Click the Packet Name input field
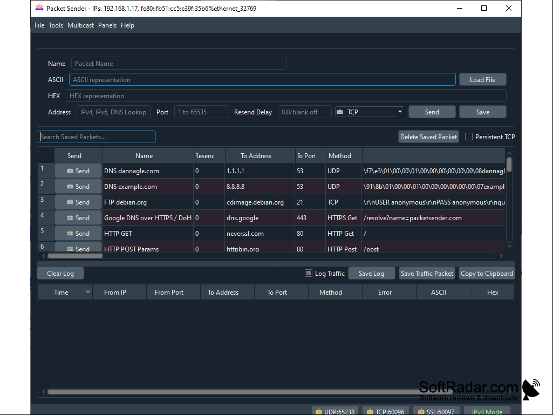The image size is (553, 415). 179,64
